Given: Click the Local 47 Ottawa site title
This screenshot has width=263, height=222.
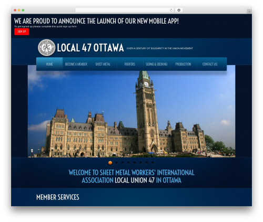Looking at the screenshot, I should click(x=90, y=48).
